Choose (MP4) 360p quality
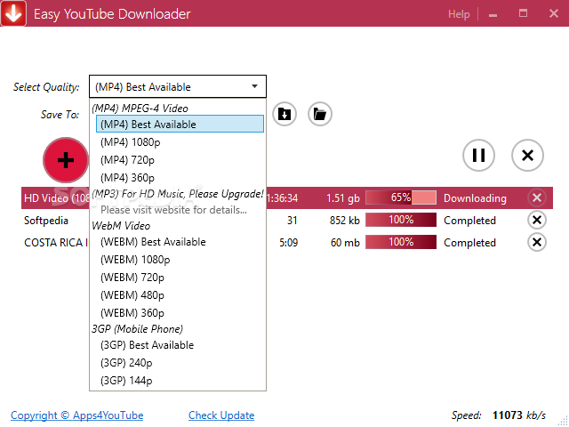Viewport: 569px width, 427px height. [x=180, y=178]
